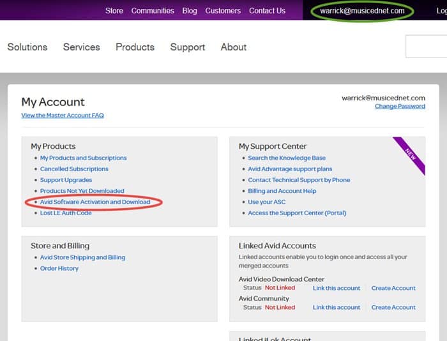
Task: Open Avid Software Activation and Download
Action: point(95,202)
